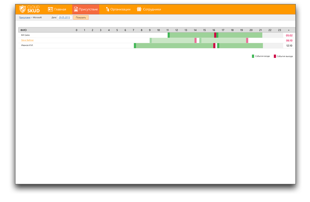Click Bill Gates' red exit marker at hour 16

pyautogui.click(x=215, y=35)
